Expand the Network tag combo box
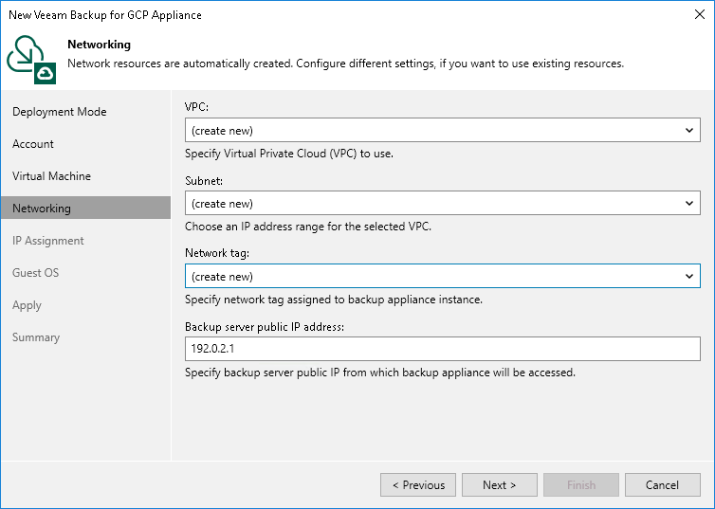Image resolution: width=715 pixels, height=509 pixels. tap(689, 276)
